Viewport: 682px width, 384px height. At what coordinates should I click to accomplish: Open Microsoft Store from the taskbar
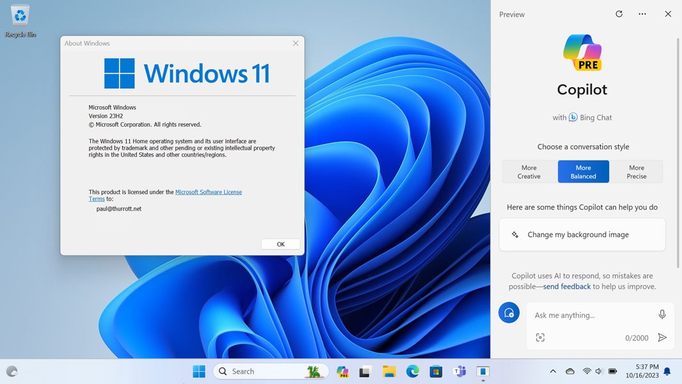tap(436, 371)
